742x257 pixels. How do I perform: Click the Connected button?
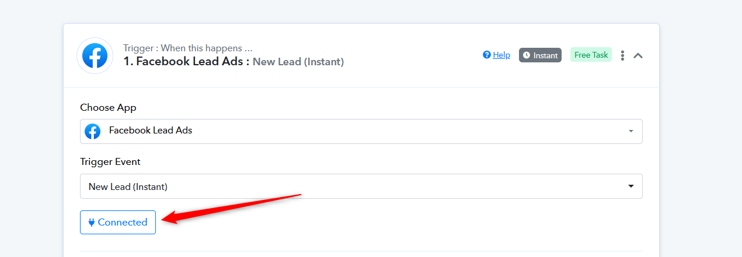pos(118,222)
